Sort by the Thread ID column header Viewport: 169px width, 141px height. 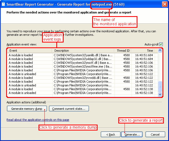123,51
